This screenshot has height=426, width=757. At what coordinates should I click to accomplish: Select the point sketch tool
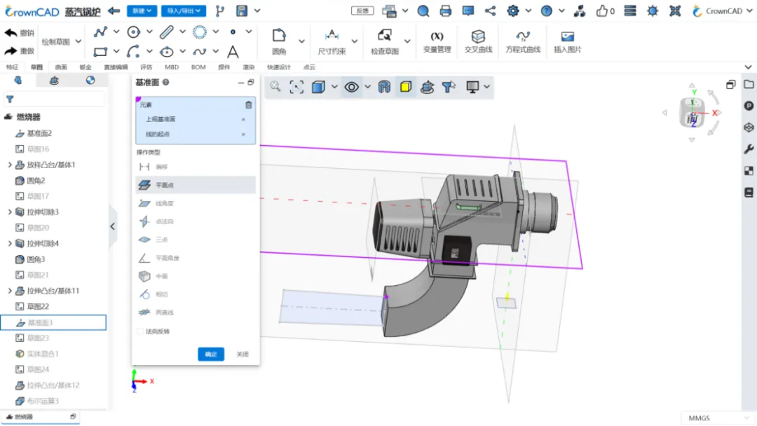tap(233, 32)
